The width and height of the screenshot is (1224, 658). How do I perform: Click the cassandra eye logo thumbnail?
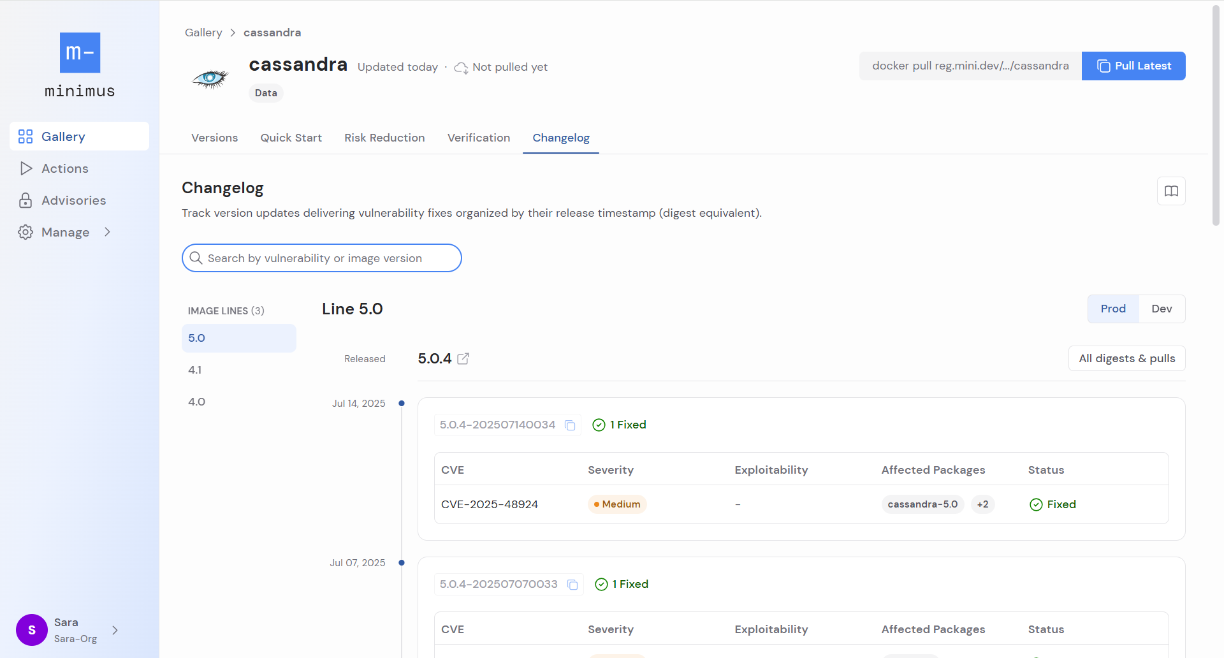click(210, 78)
